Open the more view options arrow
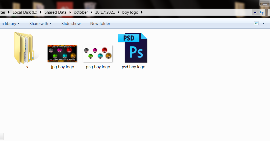Viewport: 270px width, 141px height. 264,23
